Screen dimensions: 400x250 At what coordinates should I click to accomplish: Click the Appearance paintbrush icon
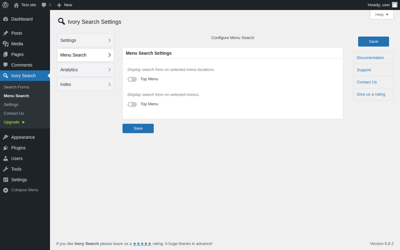pyautogui.click(x=6, y=137)
